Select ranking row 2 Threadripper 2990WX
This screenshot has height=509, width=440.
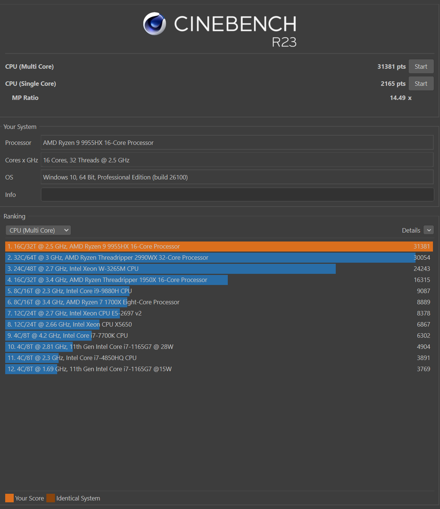pyautogui.click(x=219, y=257)
